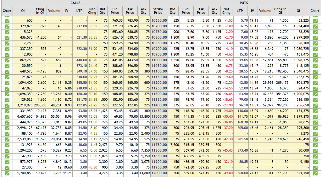Open puts chart icon for 11900.00 strike
This screenshot has height=177, width=322.
tap(315, 162)
